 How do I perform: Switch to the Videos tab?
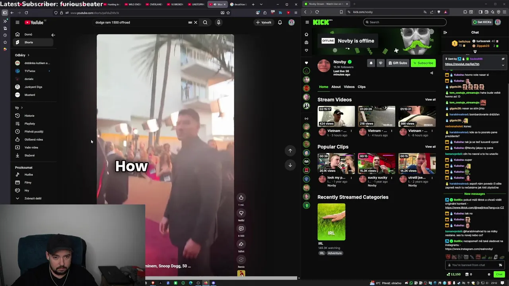click(x=349, y=87)
